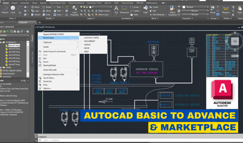
Task: Activate the Trim tool
Action: click(57, 7)
